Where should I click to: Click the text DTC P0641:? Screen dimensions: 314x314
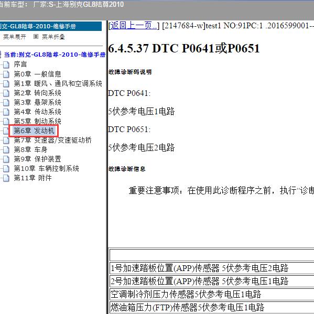(x=129, y=93)
